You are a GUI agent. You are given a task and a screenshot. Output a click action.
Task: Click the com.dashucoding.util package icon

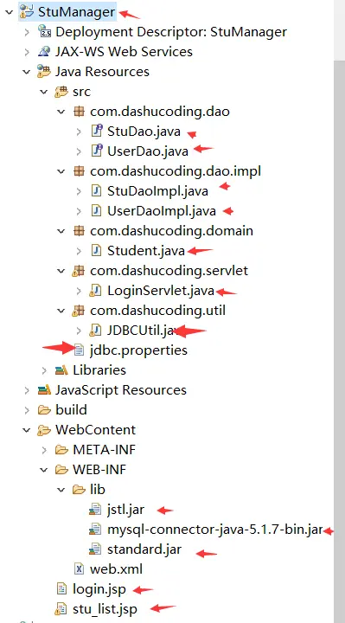point(78,311)
